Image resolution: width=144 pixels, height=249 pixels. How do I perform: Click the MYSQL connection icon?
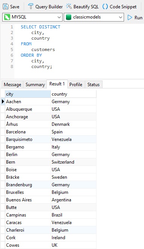(7, 17)
